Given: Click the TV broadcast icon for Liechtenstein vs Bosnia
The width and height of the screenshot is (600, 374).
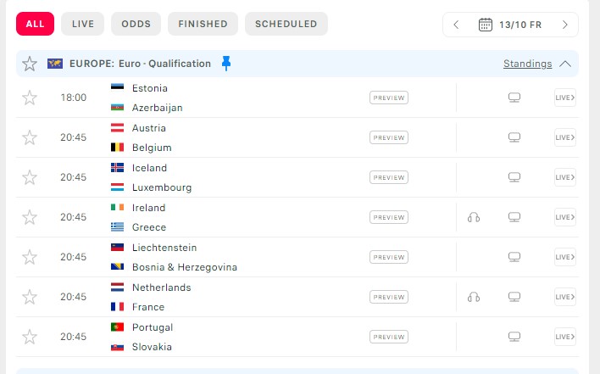Looking at the screenshot, I should click(514, 257).
